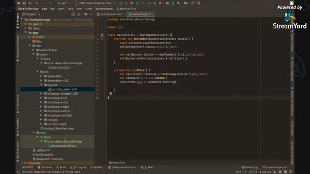Click the UTF-8 encoding status item
The image size is (310, 174).
(253, 172)
